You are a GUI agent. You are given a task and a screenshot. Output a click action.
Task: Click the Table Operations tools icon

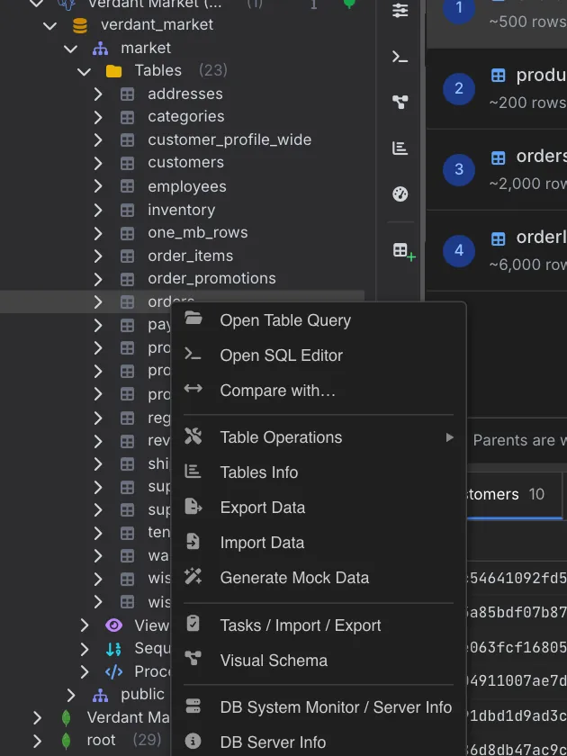pyautogui.click(x=193, y=436)
